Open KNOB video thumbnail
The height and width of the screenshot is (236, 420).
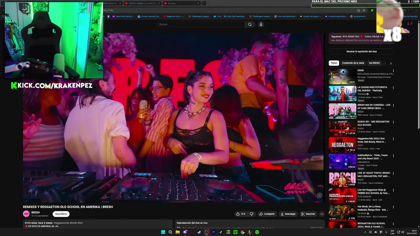[x=342, y=76]
